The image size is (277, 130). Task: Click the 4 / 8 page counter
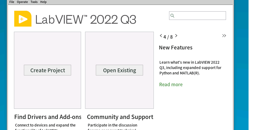(168, 37)
